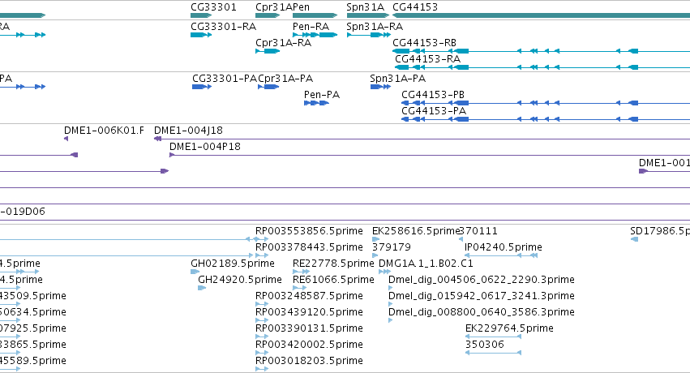The width and height of the screenshot is (690, 373).
Task: Click the CG44153-RA transcript label
Action: [x=428, y=59]
